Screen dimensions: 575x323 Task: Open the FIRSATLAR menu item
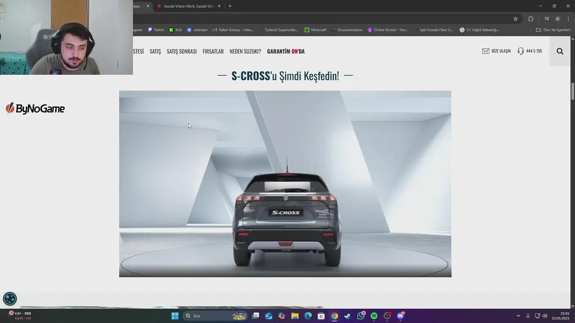point(213,51)
